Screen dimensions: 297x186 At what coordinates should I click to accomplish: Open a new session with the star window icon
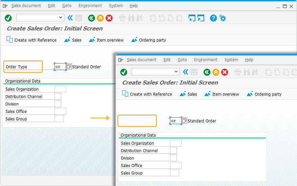(192, 18)
